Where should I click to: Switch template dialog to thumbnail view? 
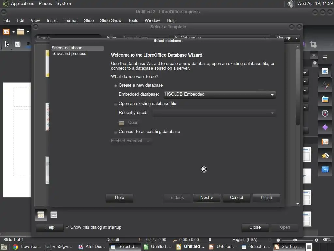[x=41, y=215]
